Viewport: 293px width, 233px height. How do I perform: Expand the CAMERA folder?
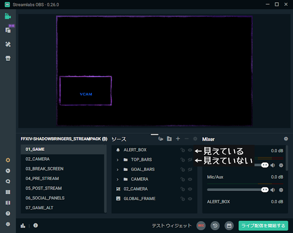click(x=117, y=179)
